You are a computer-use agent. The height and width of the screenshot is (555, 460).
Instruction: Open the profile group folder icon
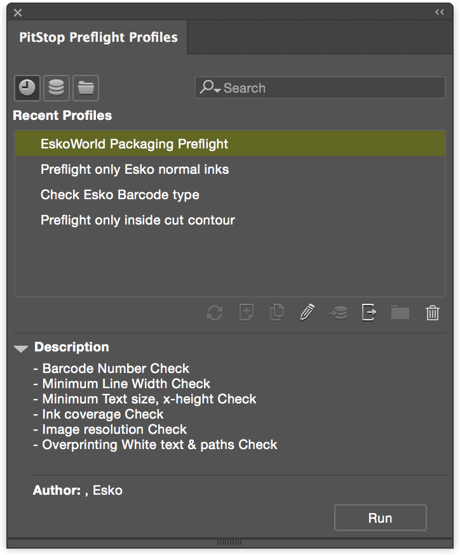400,313
